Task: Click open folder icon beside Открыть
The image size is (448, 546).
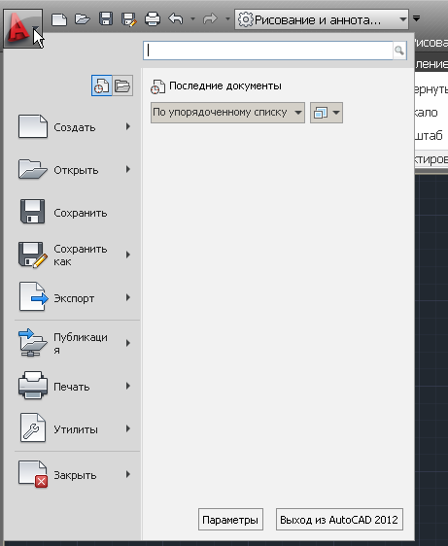Action: (x=32, y=169)
